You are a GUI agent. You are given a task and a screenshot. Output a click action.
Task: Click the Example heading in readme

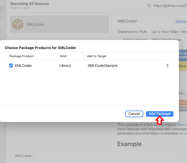click(x=129, y=144)
